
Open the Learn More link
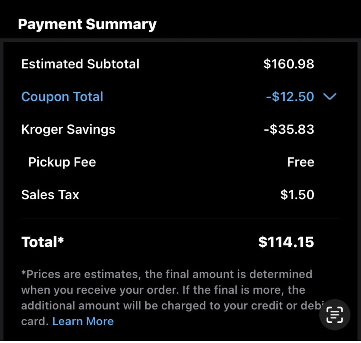coord(83,321)
